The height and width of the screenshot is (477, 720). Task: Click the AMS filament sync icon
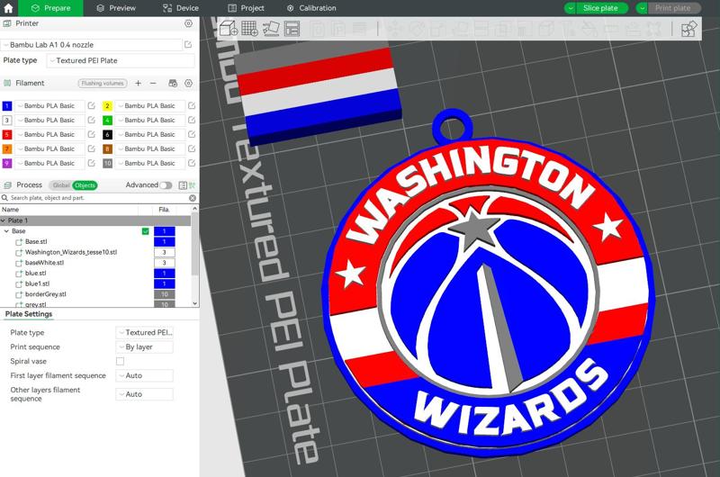click(x=173, y=83)
